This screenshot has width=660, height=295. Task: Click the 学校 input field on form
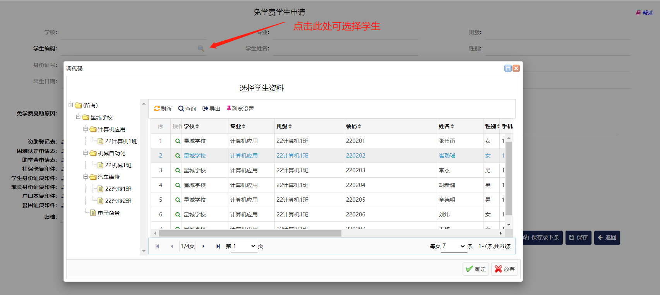133,32
